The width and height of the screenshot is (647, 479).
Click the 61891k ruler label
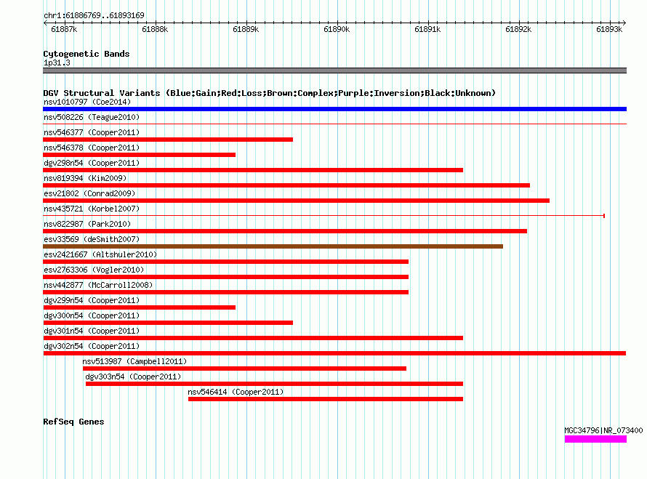click(427, 29)
